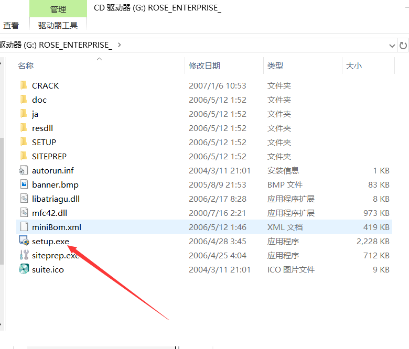Click the type text XML 文档
409x349 pixels.
(285, 227)
